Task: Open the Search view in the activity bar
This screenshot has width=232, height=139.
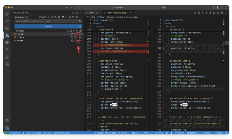Action: pyautogui.click(x=7, y=21)
